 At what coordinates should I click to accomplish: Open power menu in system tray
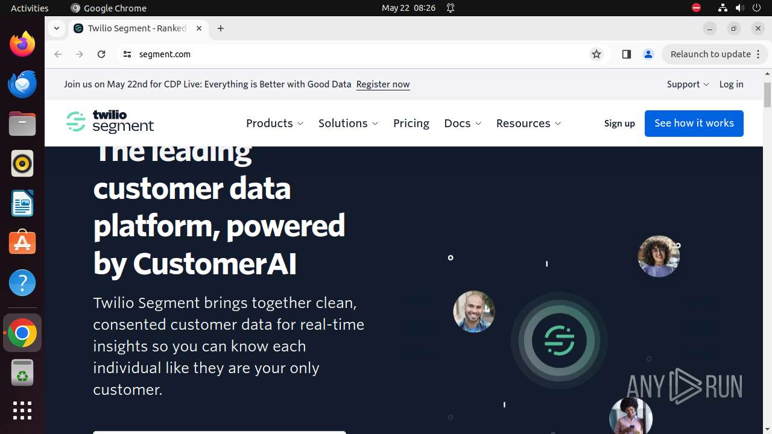756,8
